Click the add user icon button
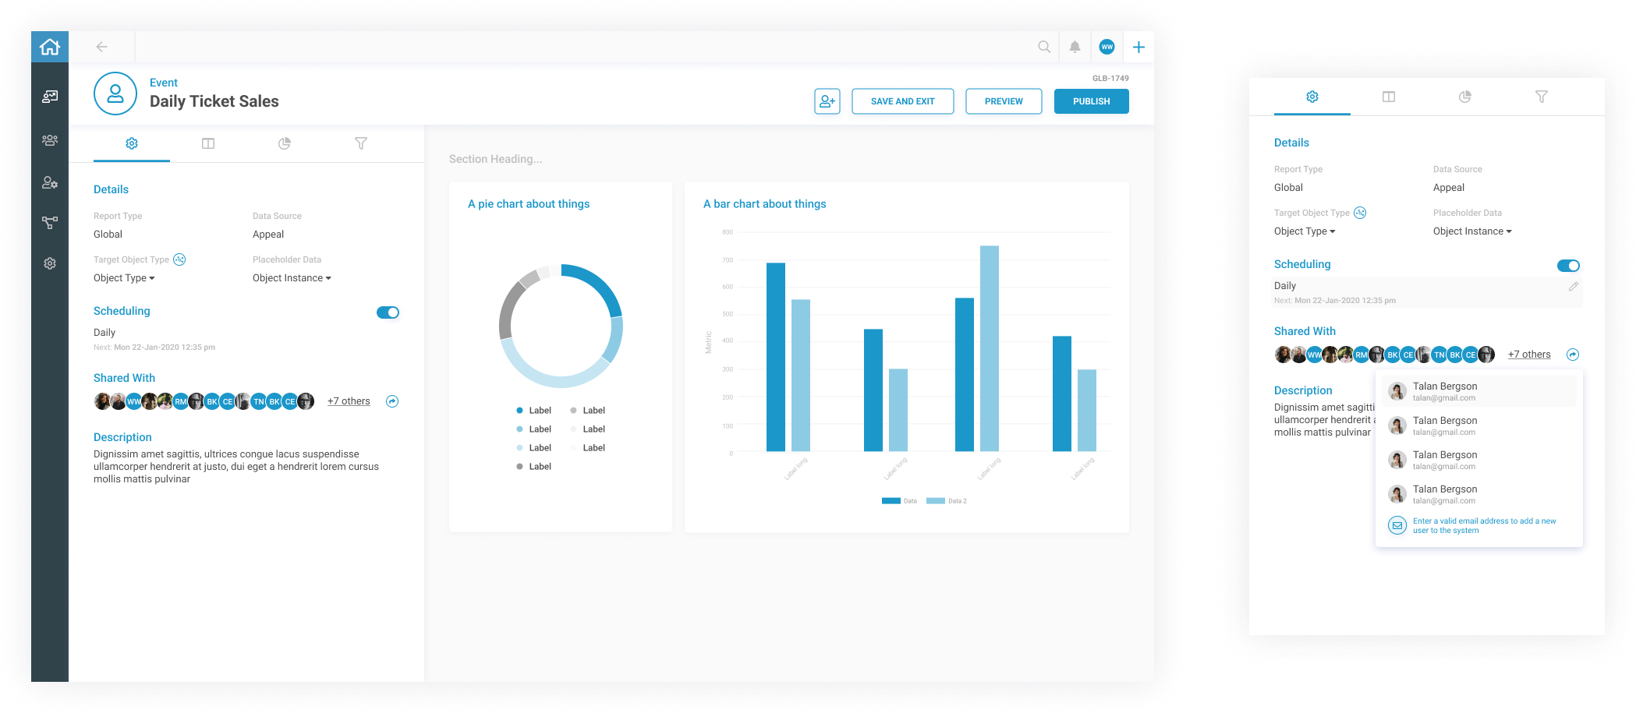The height and width of the screenshot is (713, 1636). [827, 101]
